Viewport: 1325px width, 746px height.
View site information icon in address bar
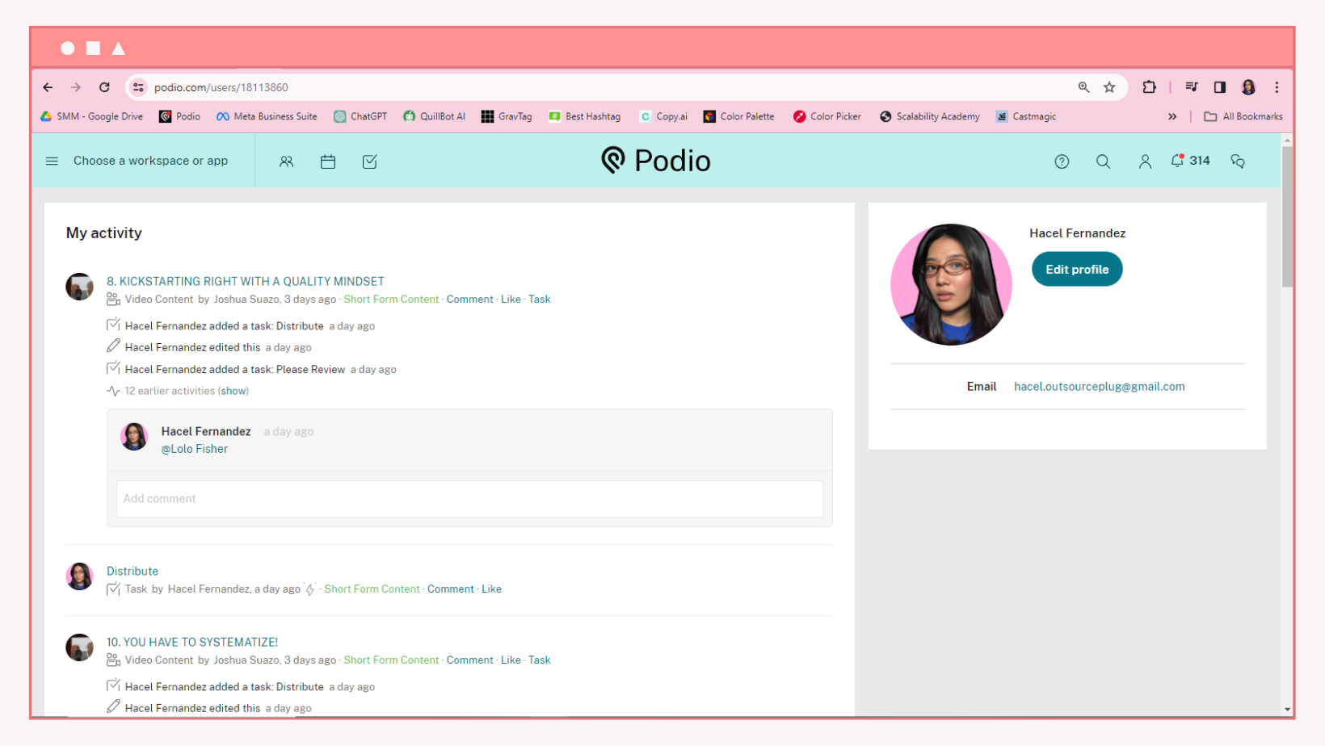pyautogui.click(x=139, y=87)
